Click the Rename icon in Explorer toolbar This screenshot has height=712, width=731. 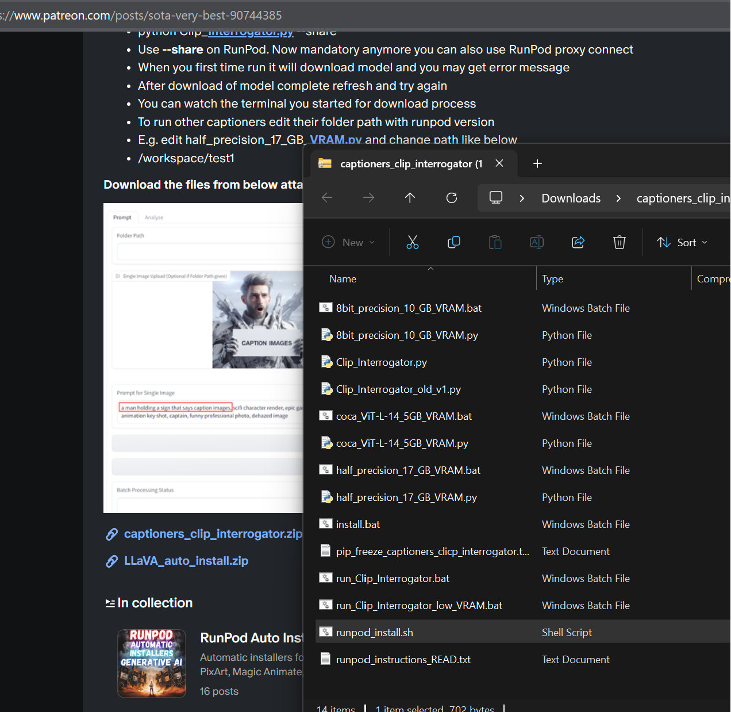(x=537, y=242)
